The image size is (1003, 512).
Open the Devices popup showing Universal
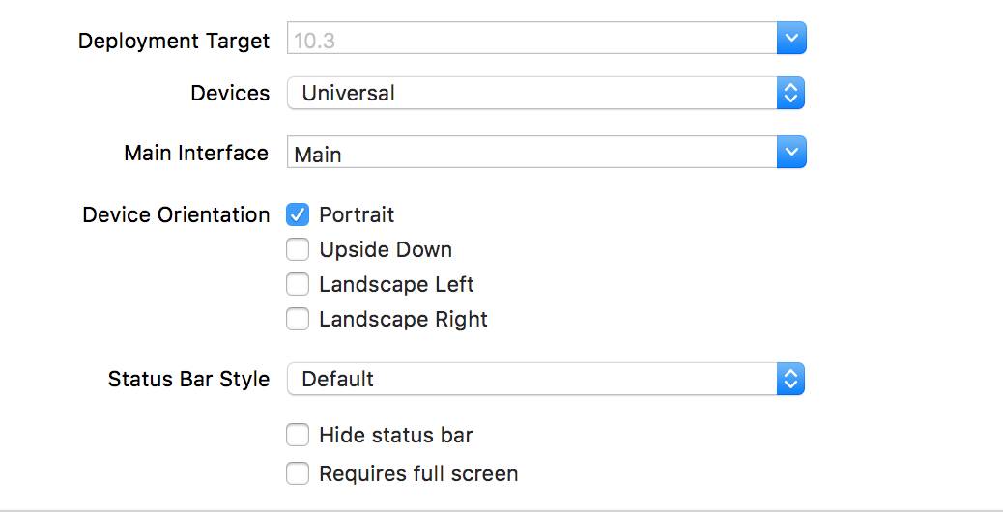click(x=531, y=94)
